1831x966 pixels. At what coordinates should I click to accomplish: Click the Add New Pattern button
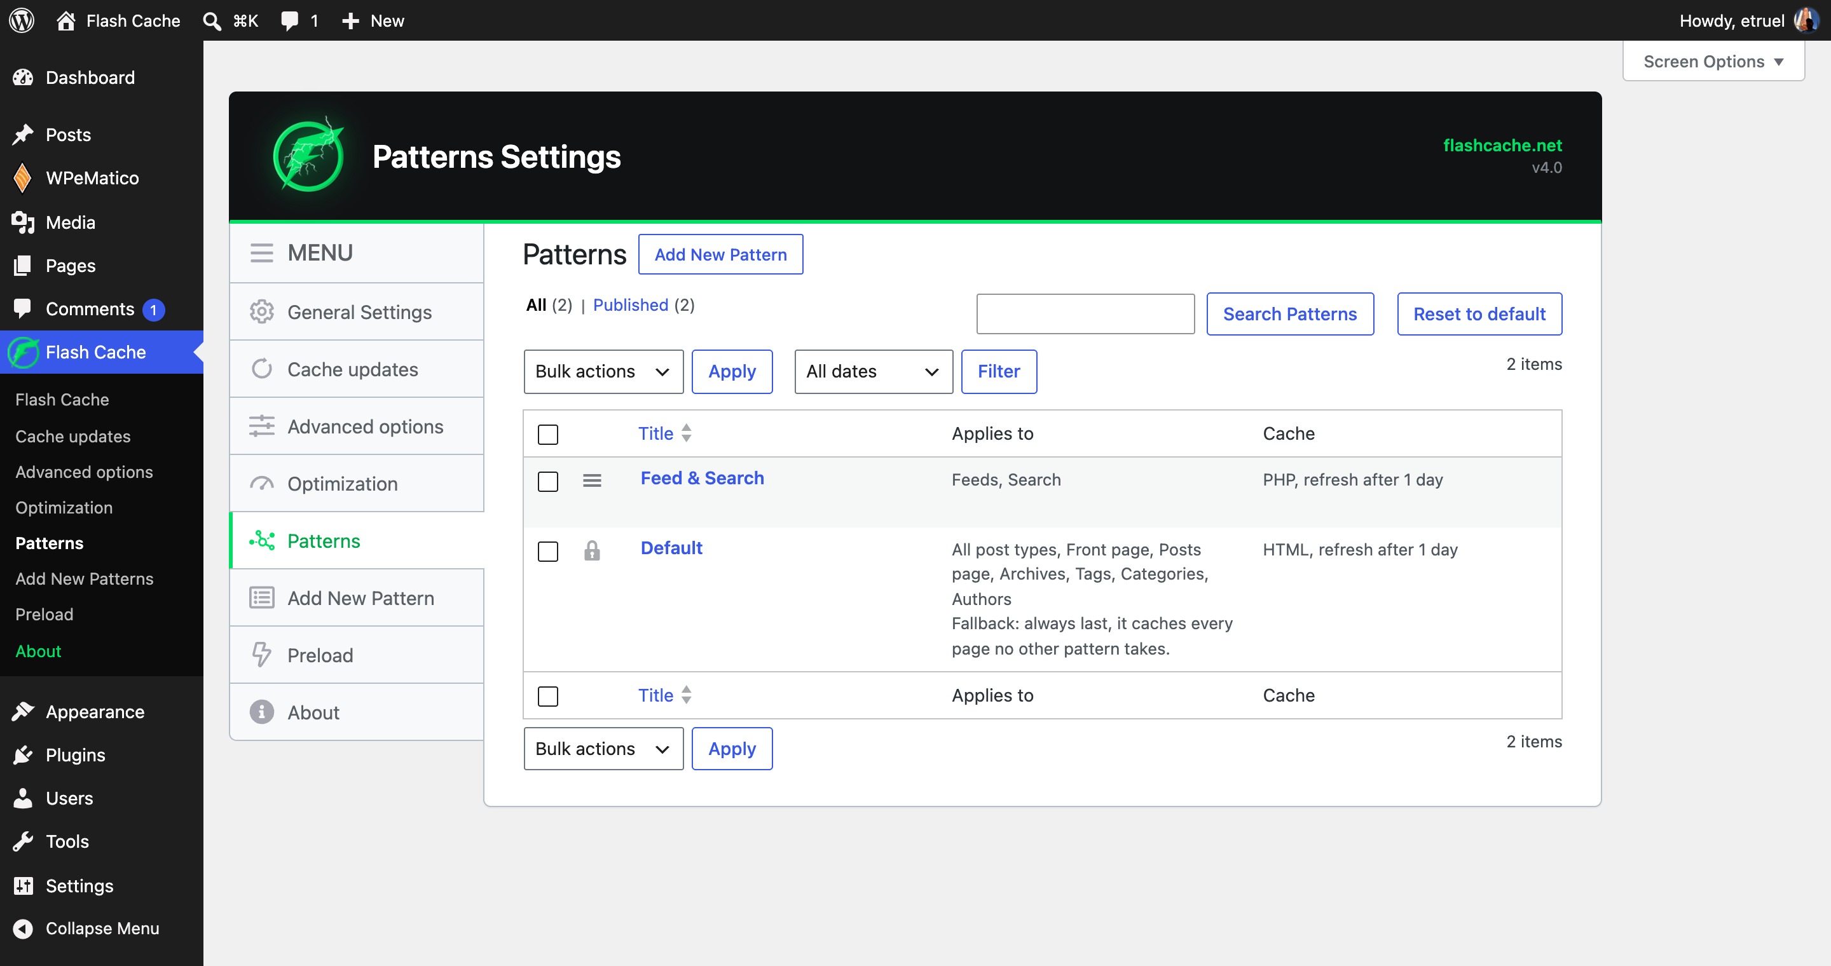[x=721, y=254]
